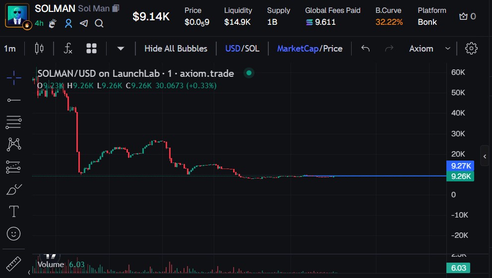The height and width of the screenshot is (278, 492).
Task: Open the fx indicators menu
Action: [x=68, y=49]
